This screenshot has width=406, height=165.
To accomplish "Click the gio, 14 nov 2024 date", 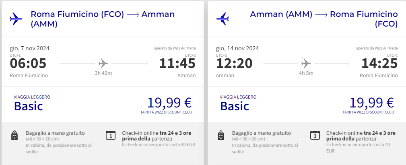I will (237, 48).
